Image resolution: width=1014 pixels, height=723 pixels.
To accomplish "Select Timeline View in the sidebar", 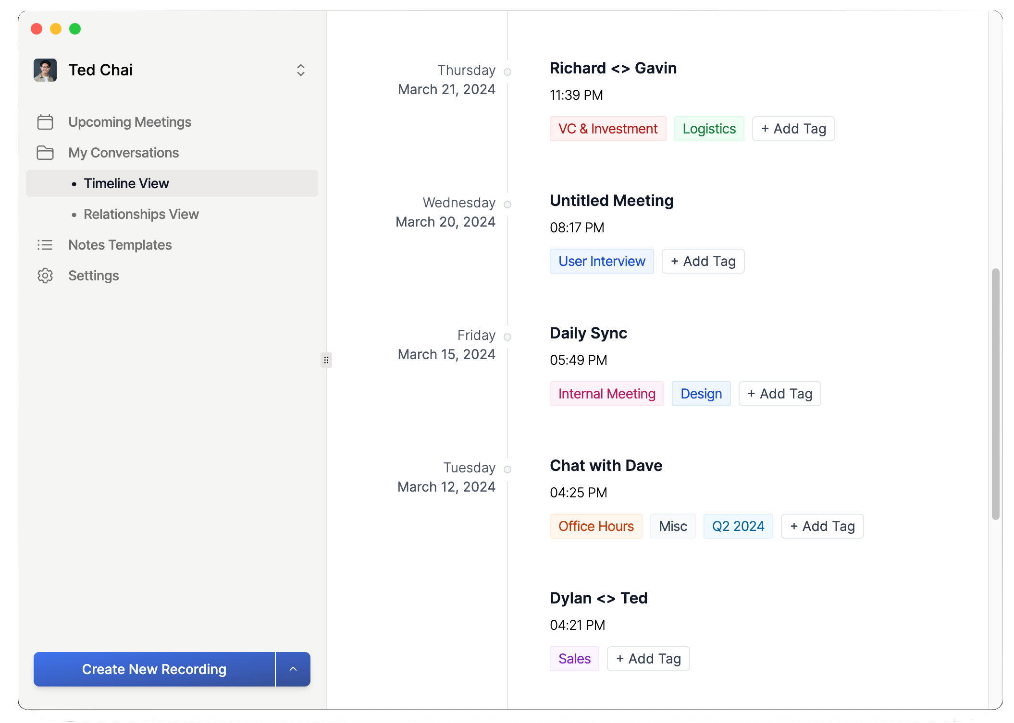I will (126, 183).
